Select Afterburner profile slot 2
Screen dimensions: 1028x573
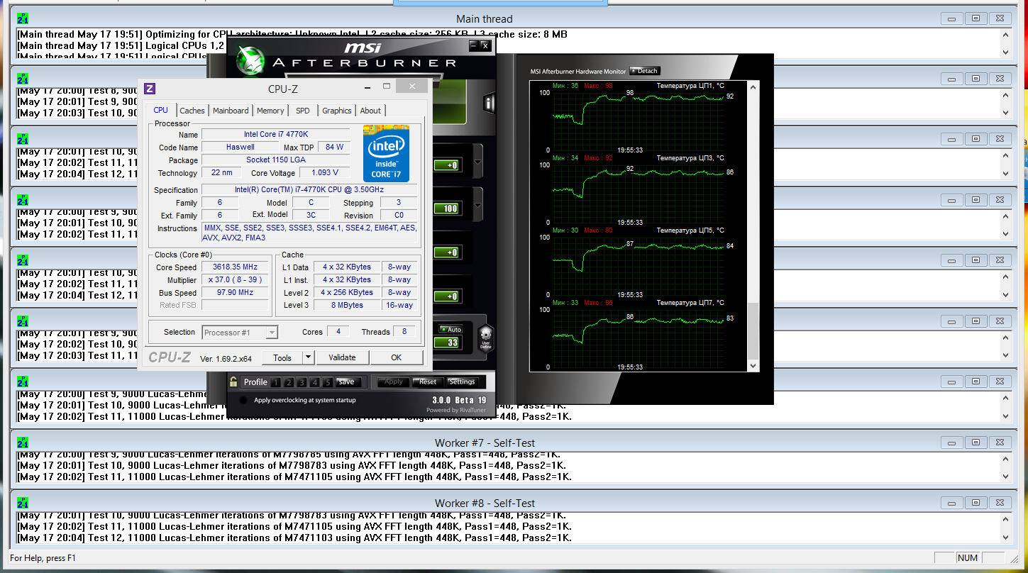tap(289, 382)
